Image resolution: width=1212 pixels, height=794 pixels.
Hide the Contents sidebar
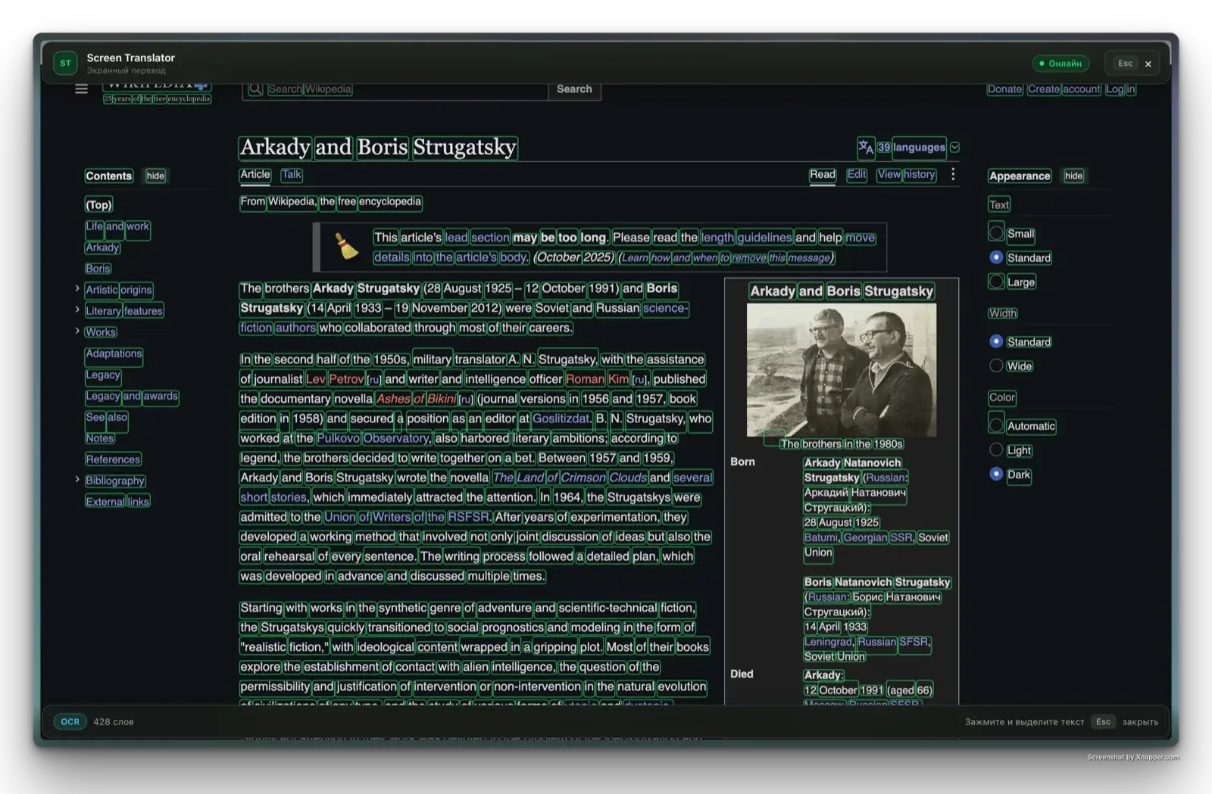pyautogui.click(x=155, y=176)
